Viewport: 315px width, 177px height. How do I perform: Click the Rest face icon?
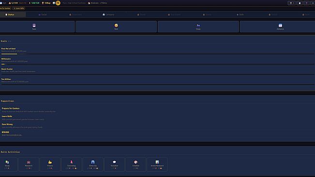point(116,25)
